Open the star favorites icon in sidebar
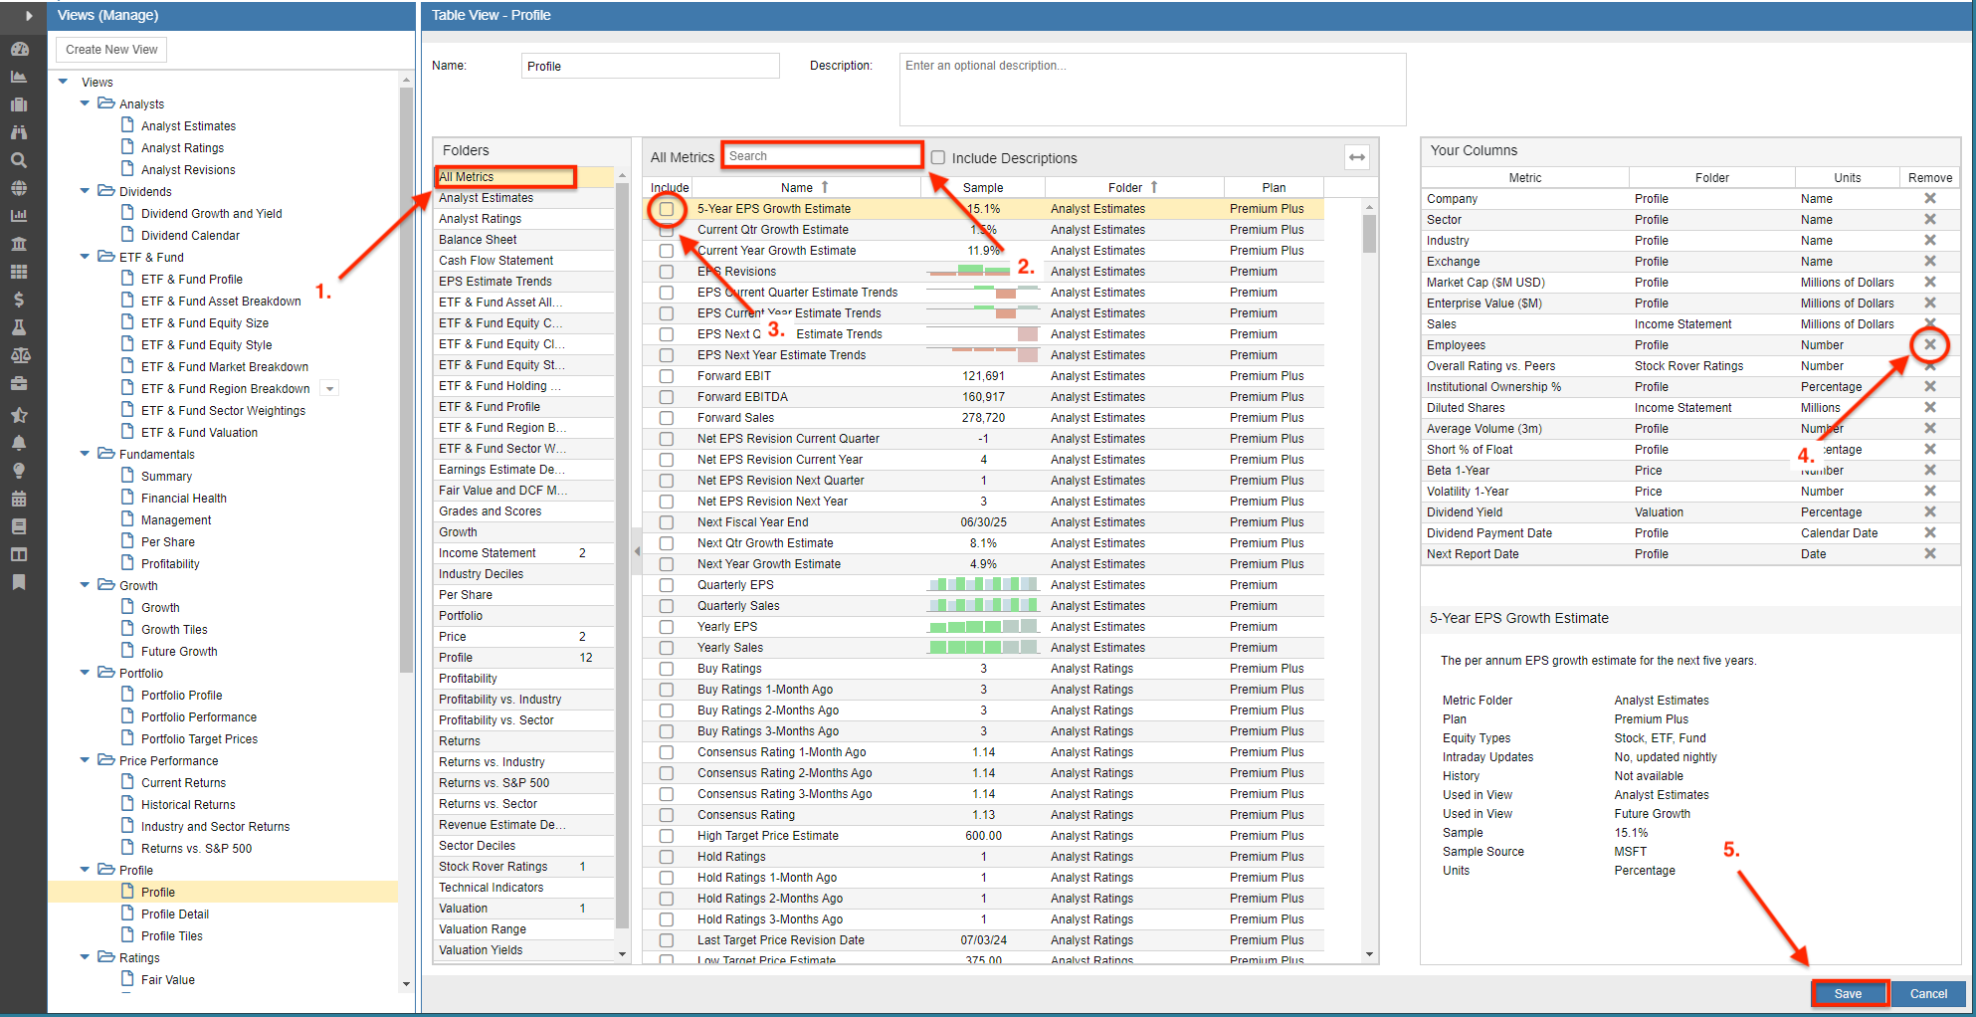 pyautogui.click(x=19, y=415)
